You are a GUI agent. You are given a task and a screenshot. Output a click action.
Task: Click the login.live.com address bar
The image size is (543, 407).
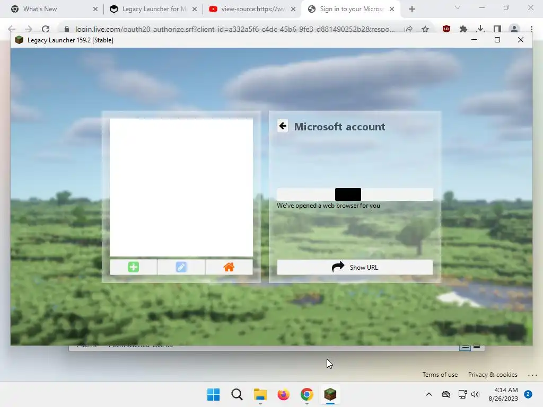click(x=235, y=29)
